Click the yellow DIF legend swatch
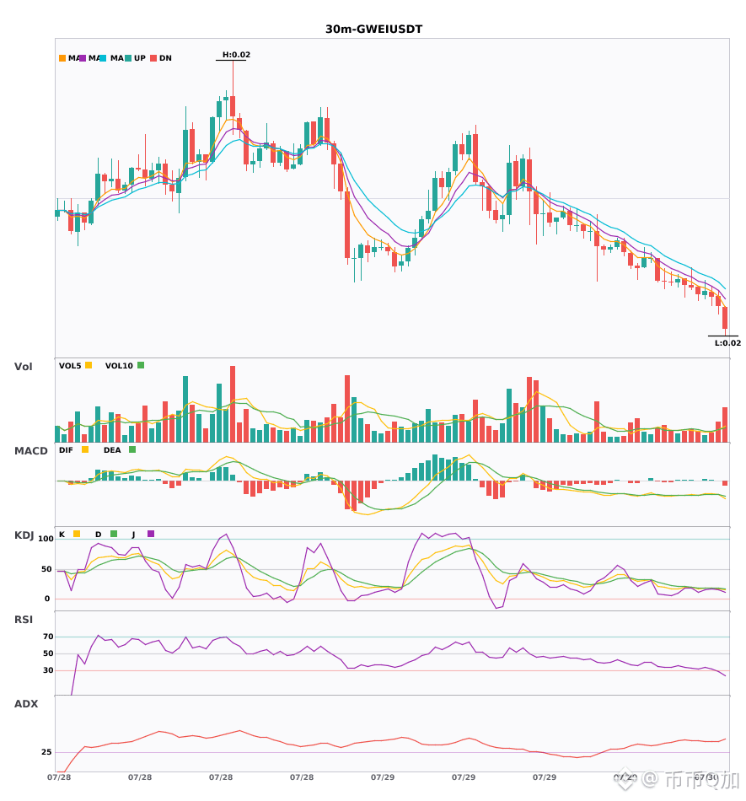The width and height of the screenshot is (746, 801). [x=85, y=449]
